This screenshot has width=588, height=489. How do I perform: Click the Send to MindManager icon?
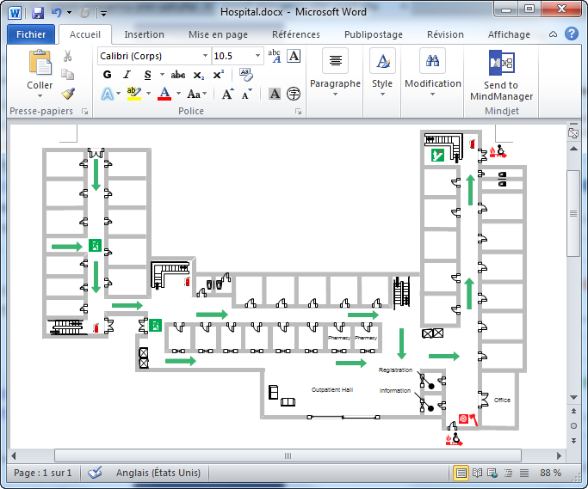[x=501, y=63]
